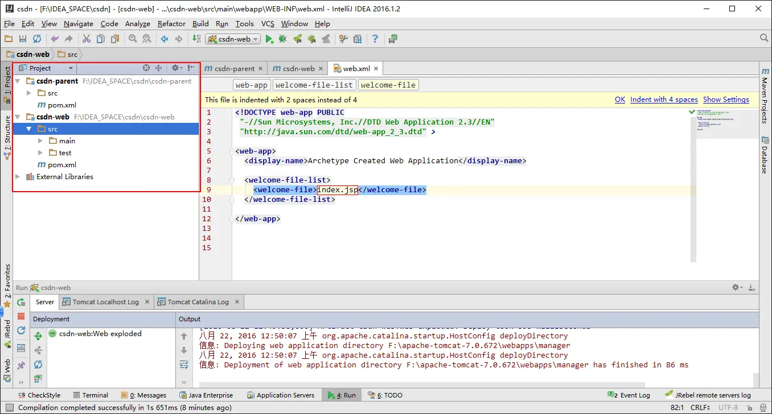Click the Cut scissors icon
Viewport: 772px width, 414px height.
(x=87, y=39)
